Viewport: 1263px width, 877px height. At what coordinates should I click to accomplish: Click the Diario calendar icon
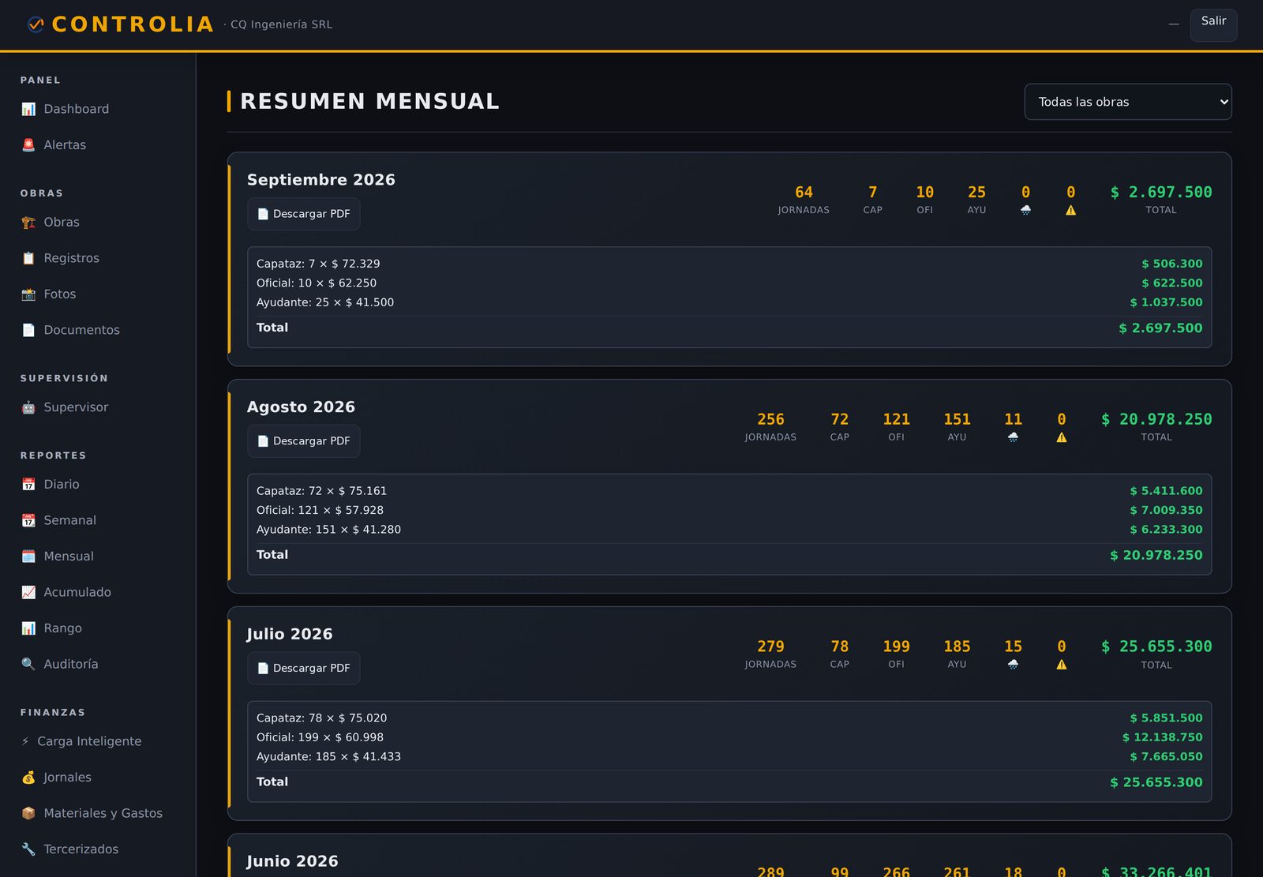tap(28, 485)
